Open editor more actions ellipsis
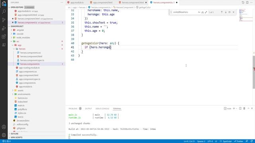 tap(251, 2)
